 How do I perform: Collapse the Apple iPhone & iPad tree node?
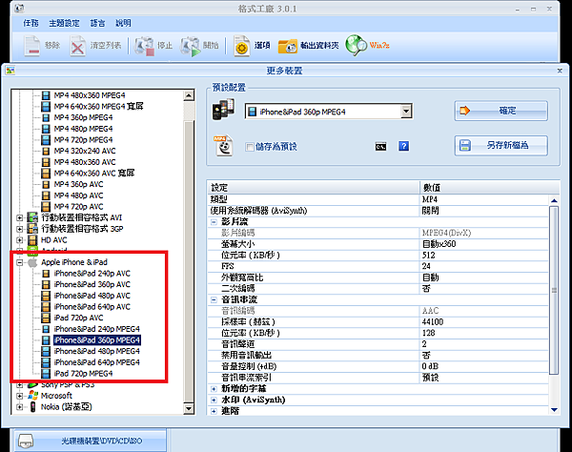20,262
